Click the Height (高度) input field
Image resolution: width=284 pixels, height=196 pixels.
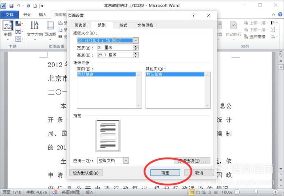point(115,55)
